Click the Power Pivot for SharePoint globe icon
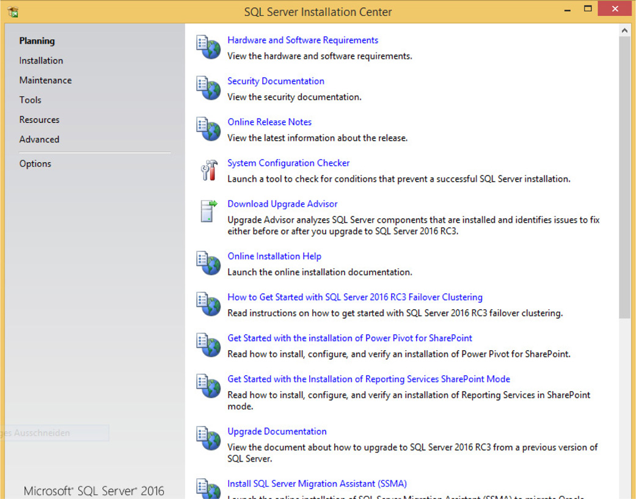The width and height of the screenshot is (636, 499). 208,345
